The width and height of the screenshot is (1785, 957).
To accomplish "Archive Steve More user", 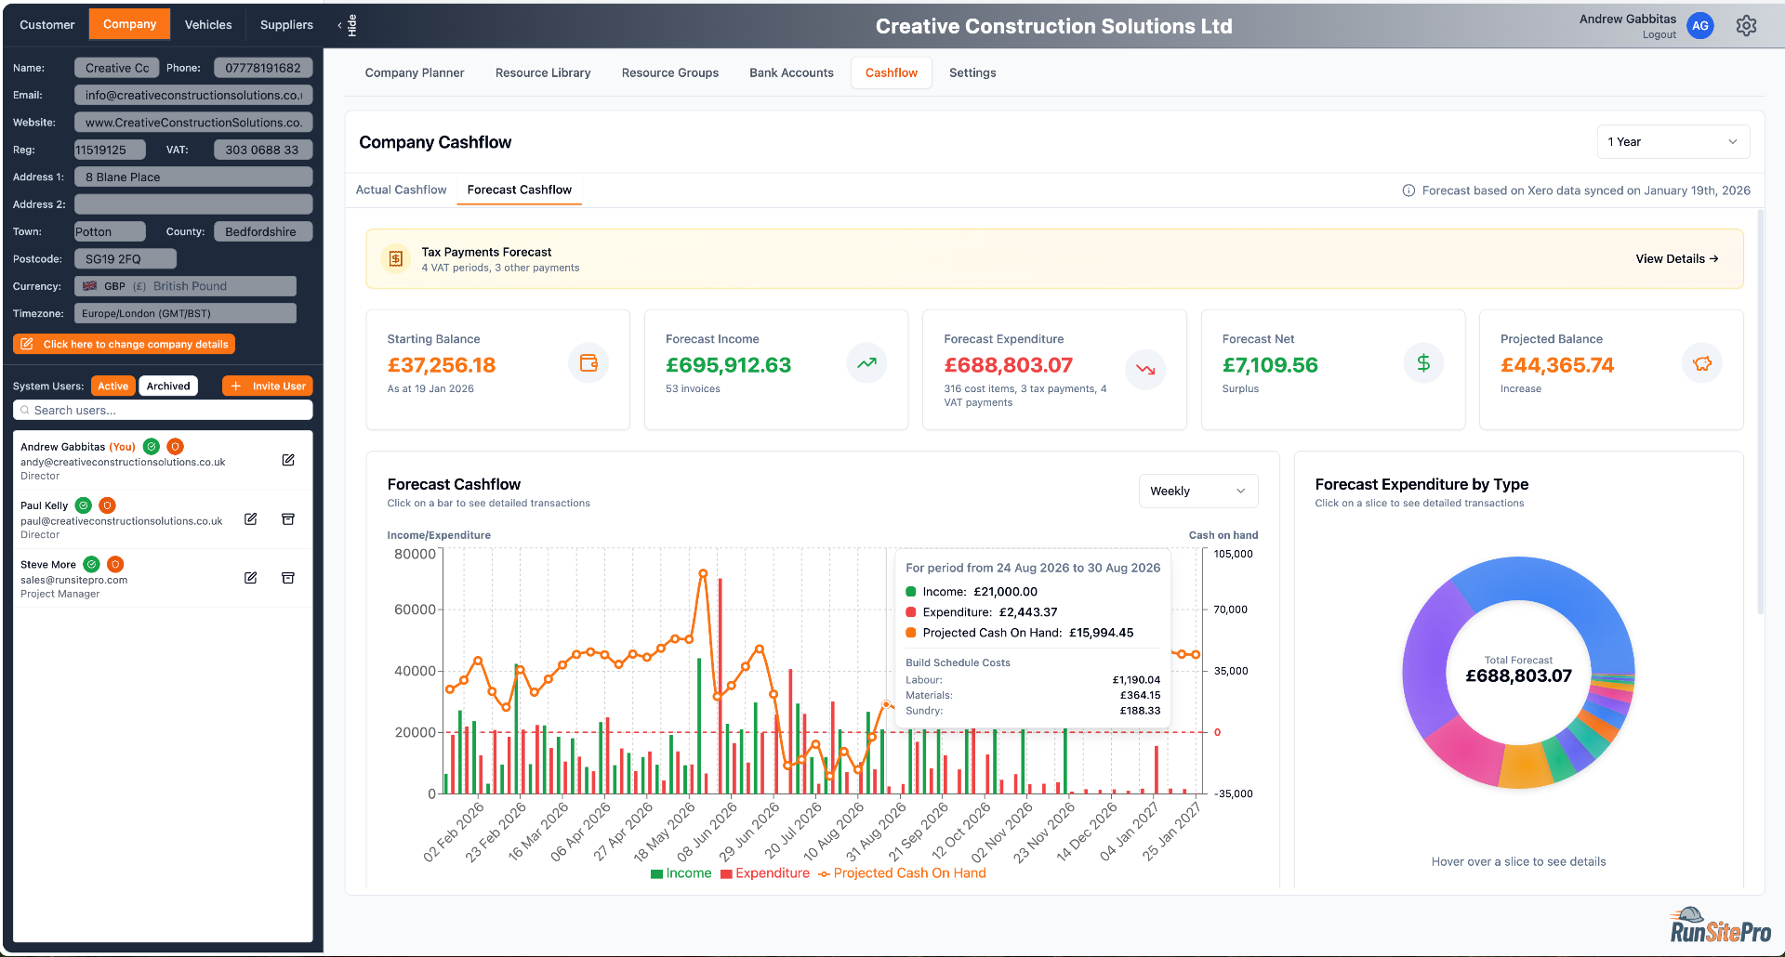I will pyautogui.click(x=288, y=578).
